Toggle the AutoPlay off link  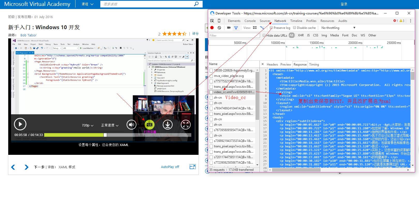click(170, 167)
